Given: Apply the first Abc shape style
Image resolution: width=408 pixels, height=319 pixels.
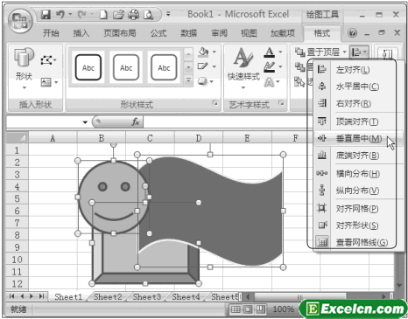Looking at the screenshot, I should coord(88,67).
